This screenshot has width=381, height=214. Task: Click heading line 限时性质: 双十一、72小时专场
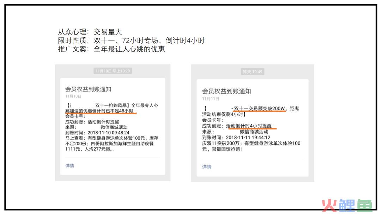coord(108,40)
